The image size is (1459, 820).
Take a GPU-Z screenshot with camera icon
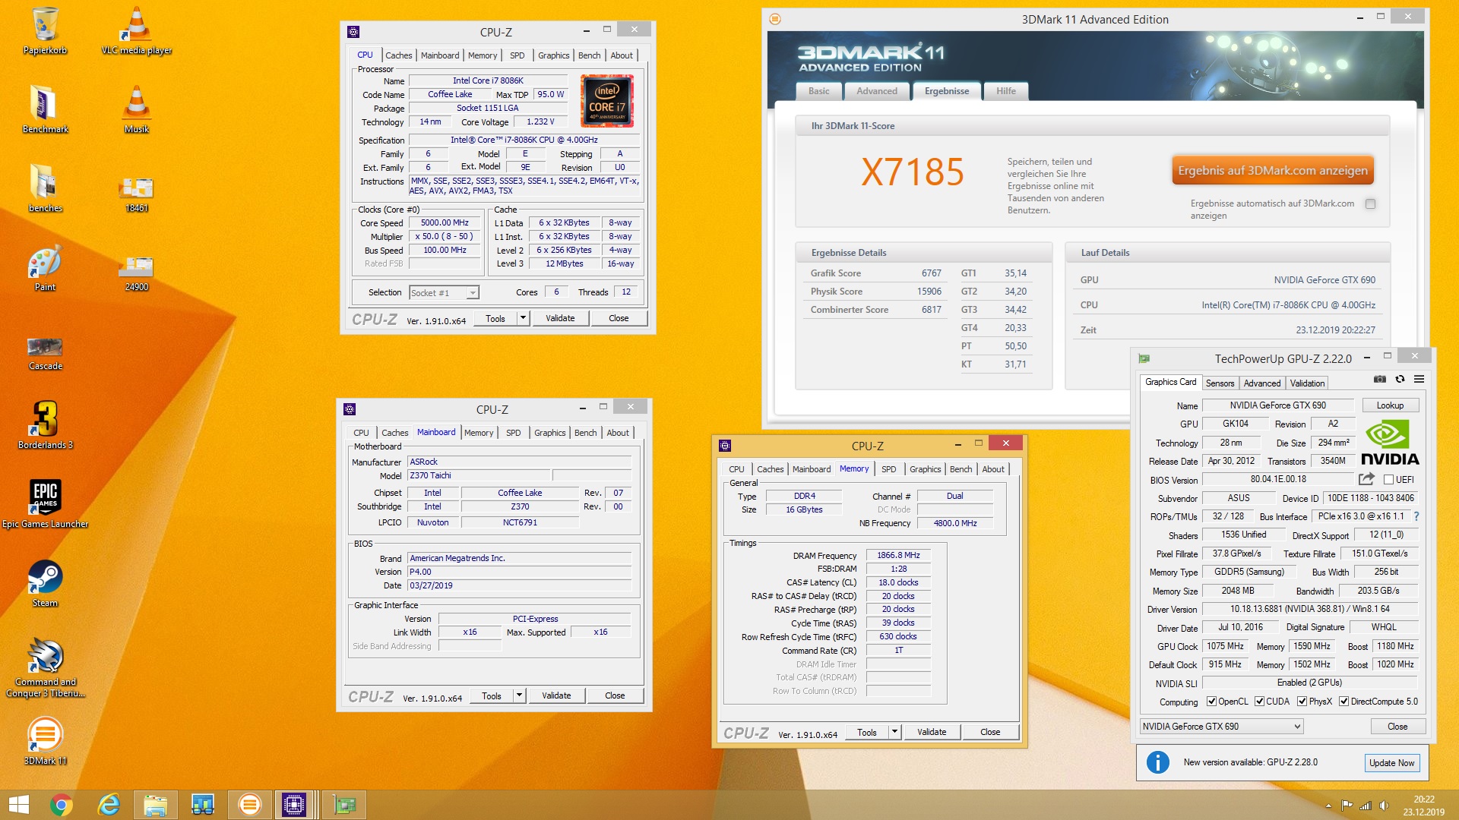(x=1380, y=380)
